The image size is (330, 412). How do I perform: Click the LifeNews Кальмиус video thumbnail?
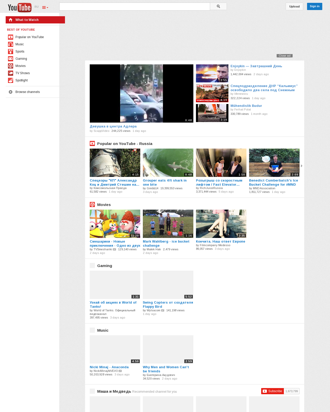[x=212, y=93]
